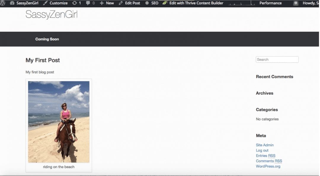This screenshot has width=320, height=176.
Task: Click the Edit Post pencil icon
Action: (121, 3)
